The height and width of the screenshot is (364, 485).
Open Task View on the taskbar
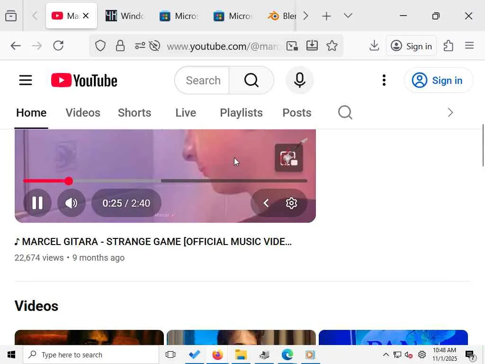171,355
